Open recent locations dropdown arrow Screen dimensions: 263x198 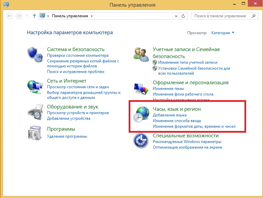tap(27, 16)
